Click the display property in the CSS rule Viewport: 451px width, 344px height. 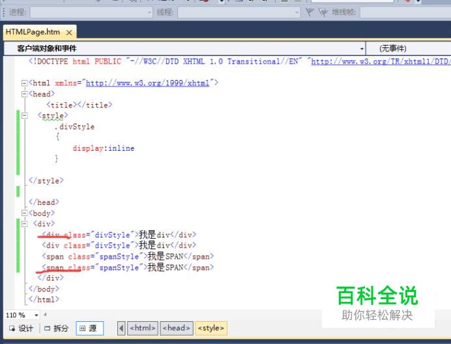88,148
